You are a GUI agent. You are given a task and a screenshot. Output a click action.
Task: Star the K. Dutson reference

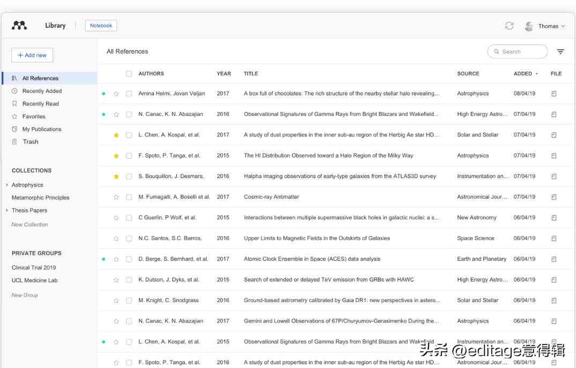click(116, 280)
